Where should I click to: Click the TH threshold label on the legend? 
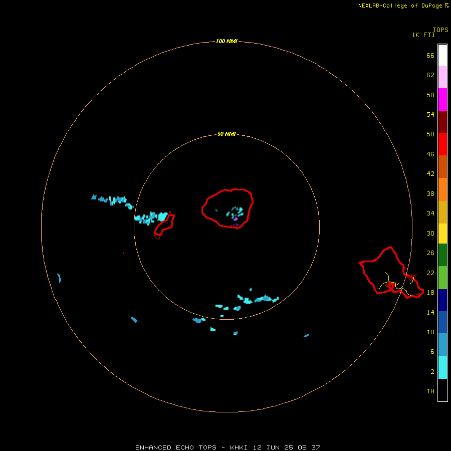[x=430, y=391]
